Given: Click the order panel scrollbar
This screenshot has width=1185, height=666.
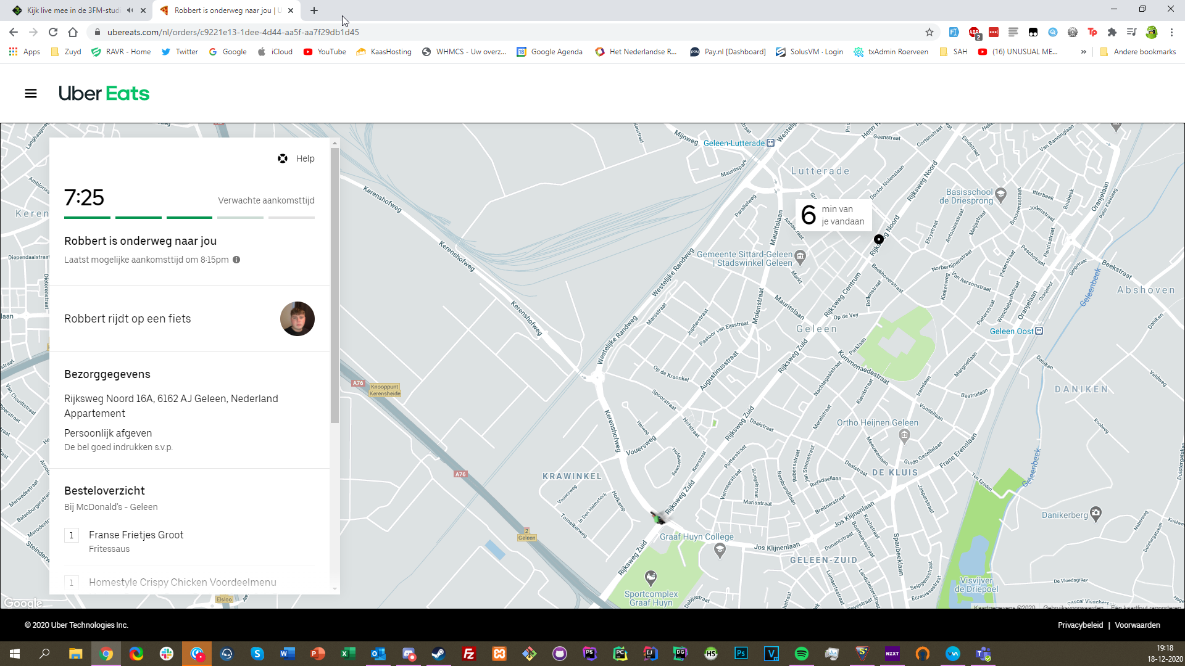Looking at the screenshot, I should [335, 284].
